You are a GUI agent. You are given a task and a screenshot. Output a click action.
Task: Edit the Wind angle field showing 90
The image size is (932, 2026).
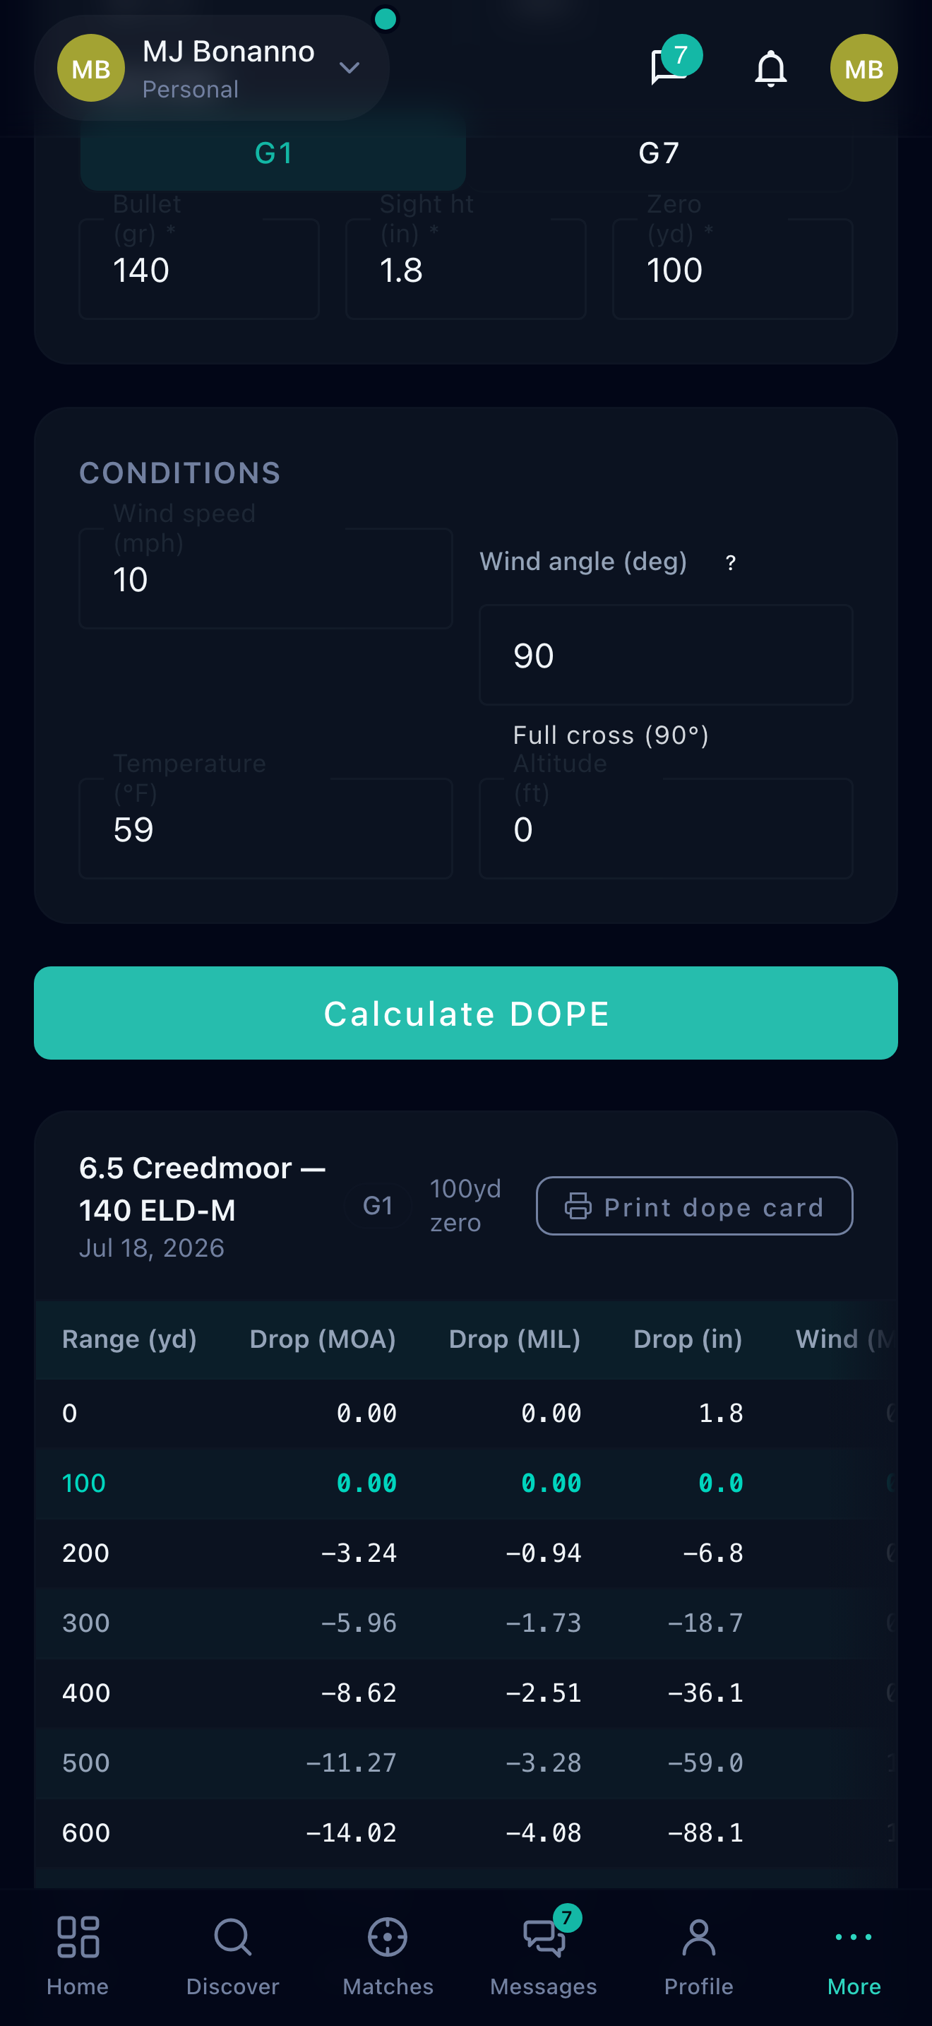tap(666, 654)
